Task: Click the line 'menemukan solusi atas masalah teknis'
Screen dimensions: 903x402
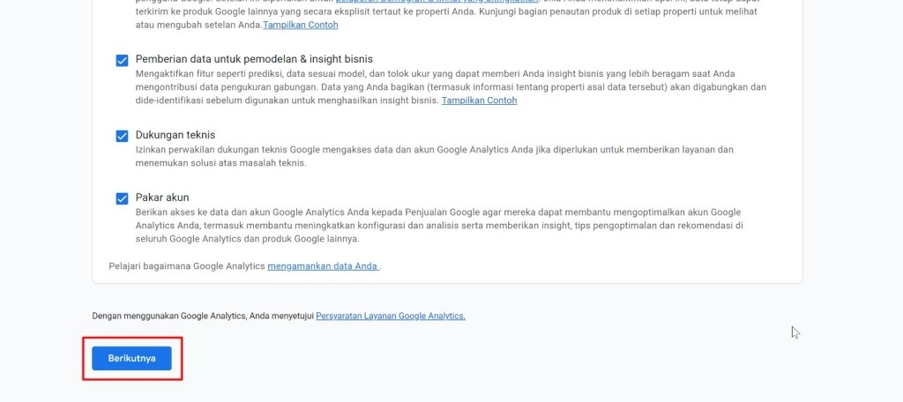Action: click(220, 163)
